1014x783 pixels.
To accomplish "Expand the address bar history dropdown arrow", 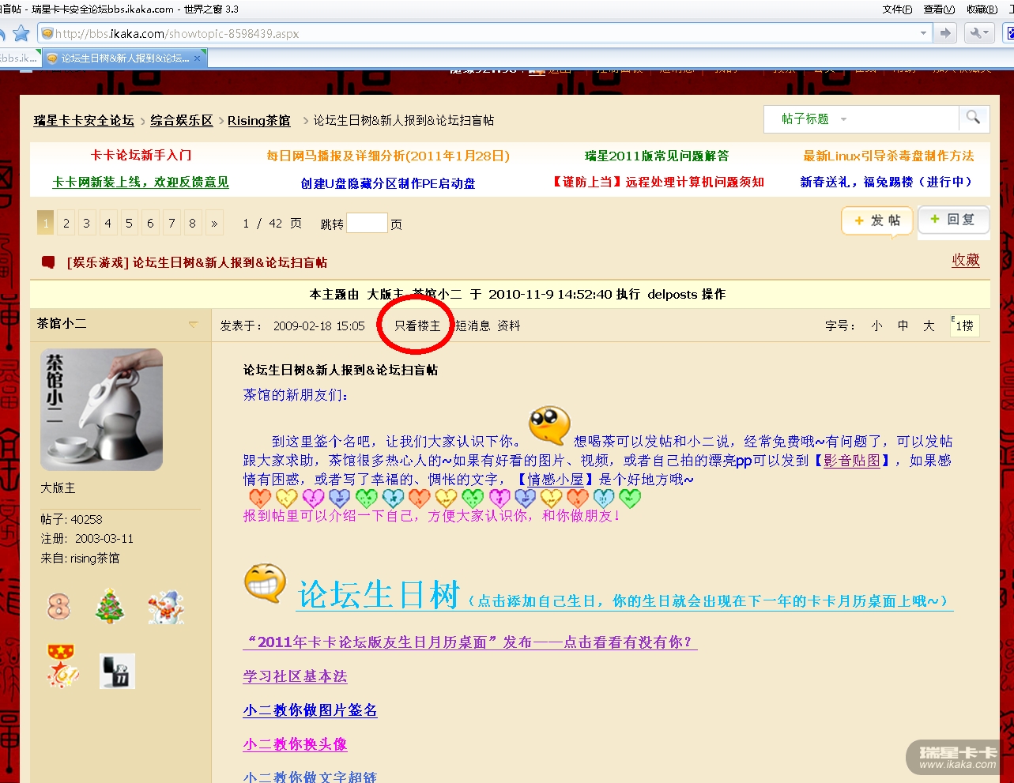I will [923, 33].
